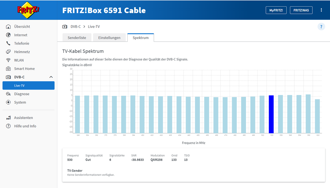
Task: Click the FRITZ! logo
Action: (x=28, y=10)
